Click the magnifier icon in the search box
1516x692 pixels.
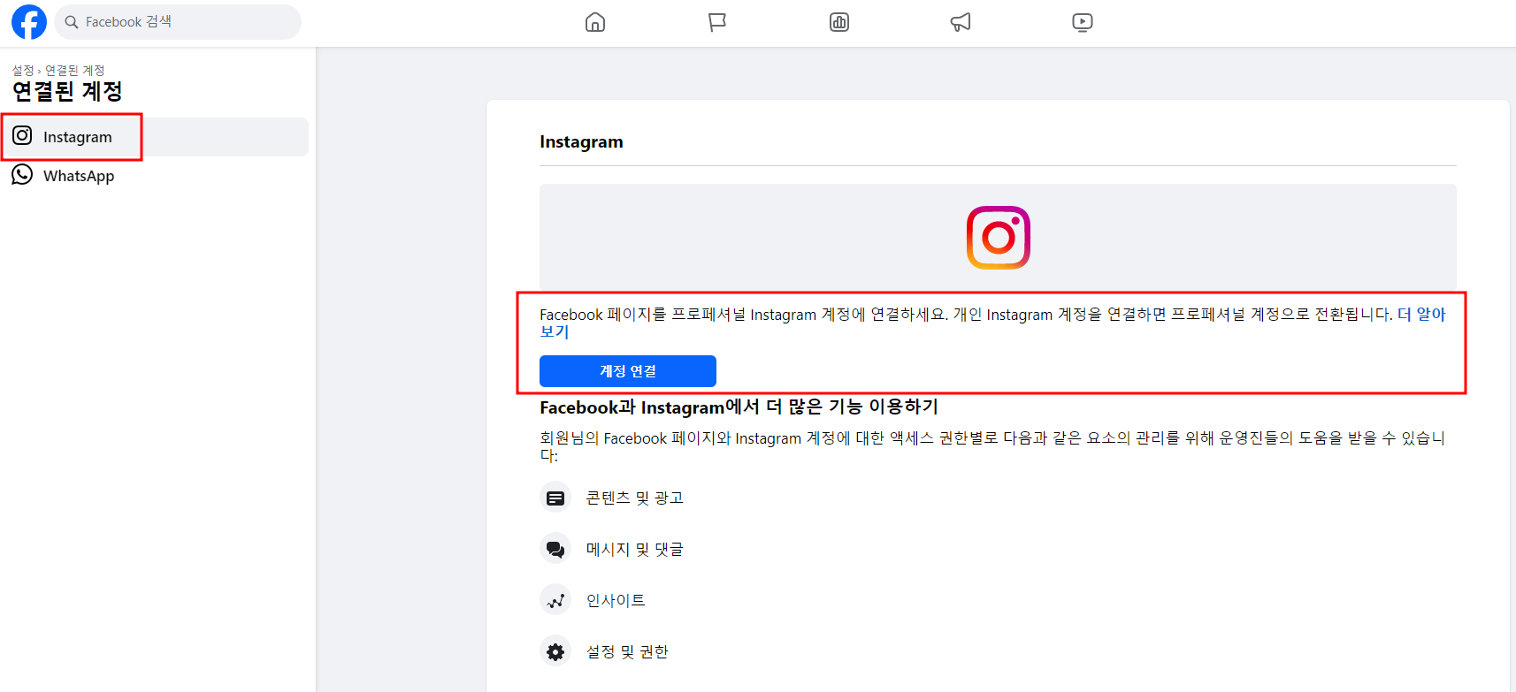(72, 22)
